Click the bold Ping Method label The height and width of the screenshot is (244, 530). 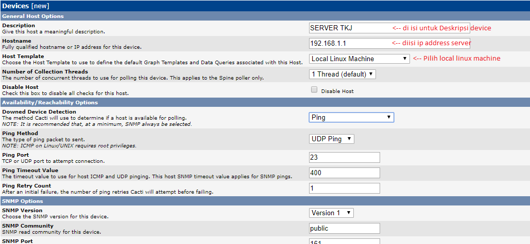point(20,133)
